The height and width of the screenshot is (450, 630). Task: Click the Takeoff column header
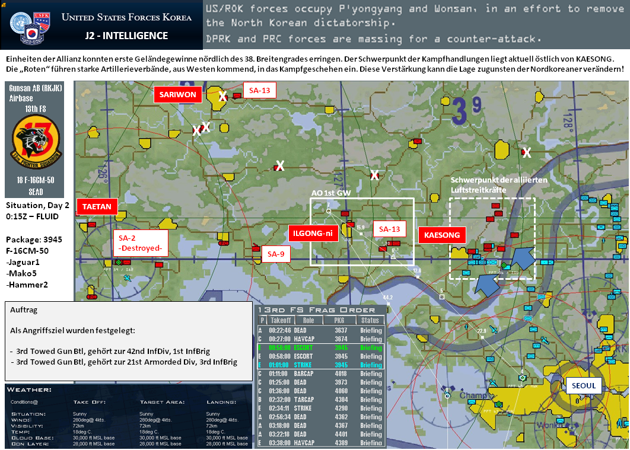[281, 320]
